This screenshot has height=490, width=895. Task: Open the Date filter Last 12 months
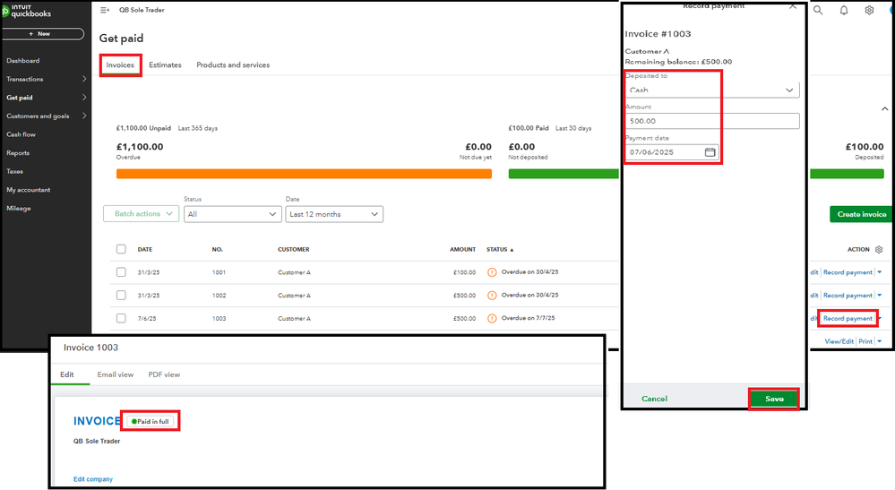click(334, 214)
